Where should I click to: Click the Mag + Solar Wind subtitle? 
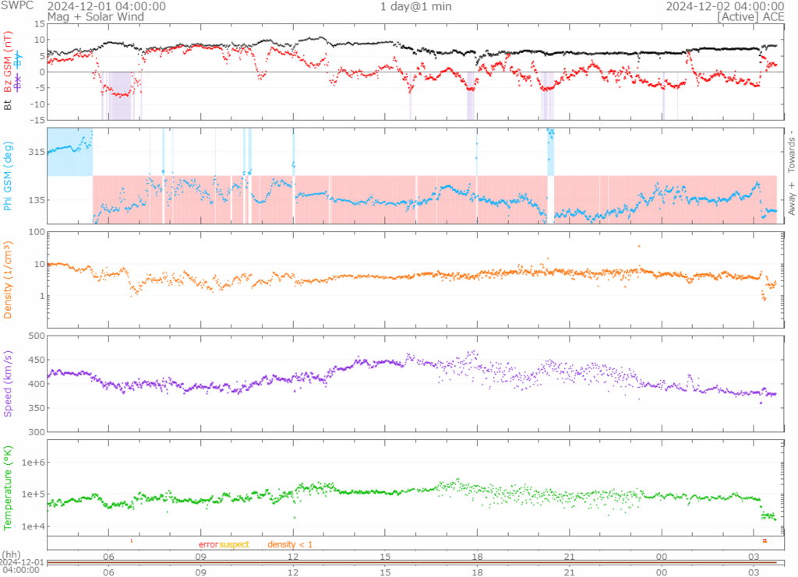point(96,17)
